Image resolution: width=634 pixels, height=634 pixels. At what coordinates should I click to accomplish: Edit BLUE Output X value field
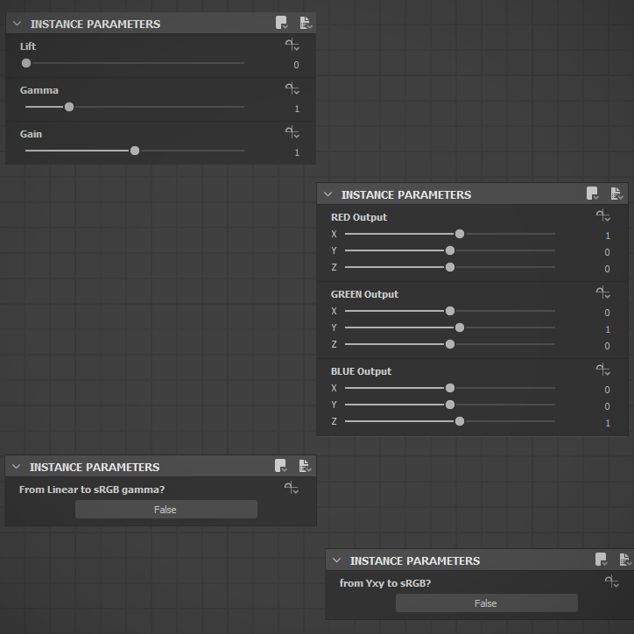tap(607, 390)
